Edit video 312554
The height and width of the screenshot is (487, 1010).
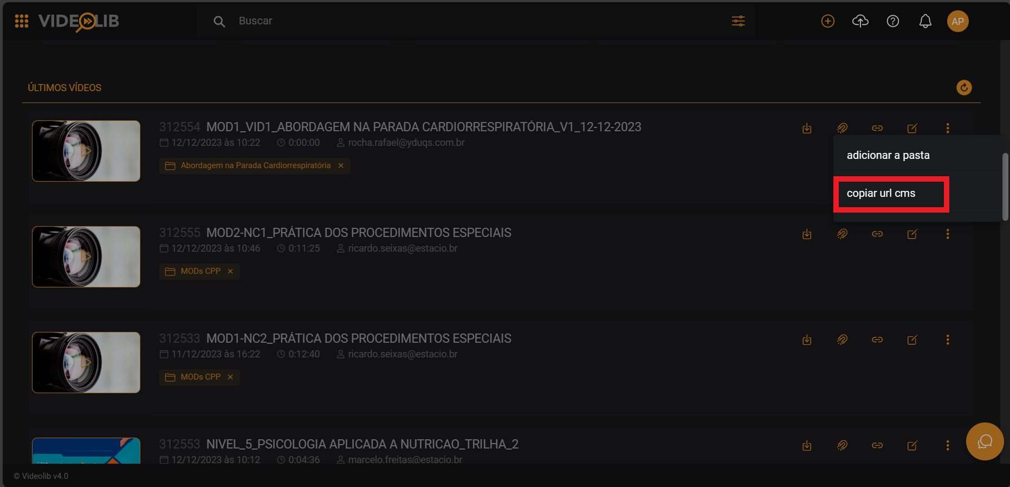[912, 128]
